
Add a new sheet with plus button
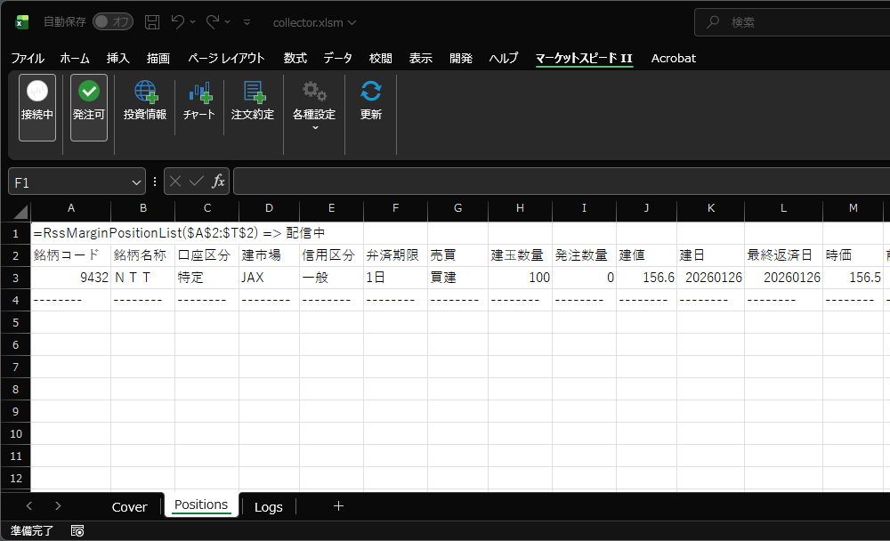click(338, 505)
